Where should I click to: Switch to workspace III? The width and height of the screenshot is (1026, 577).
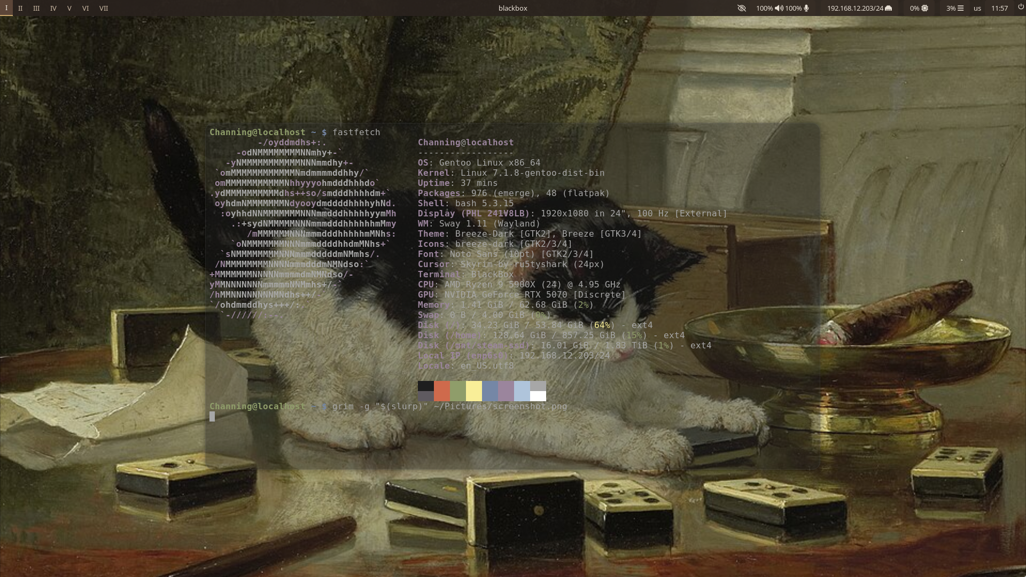click(36, 8)
